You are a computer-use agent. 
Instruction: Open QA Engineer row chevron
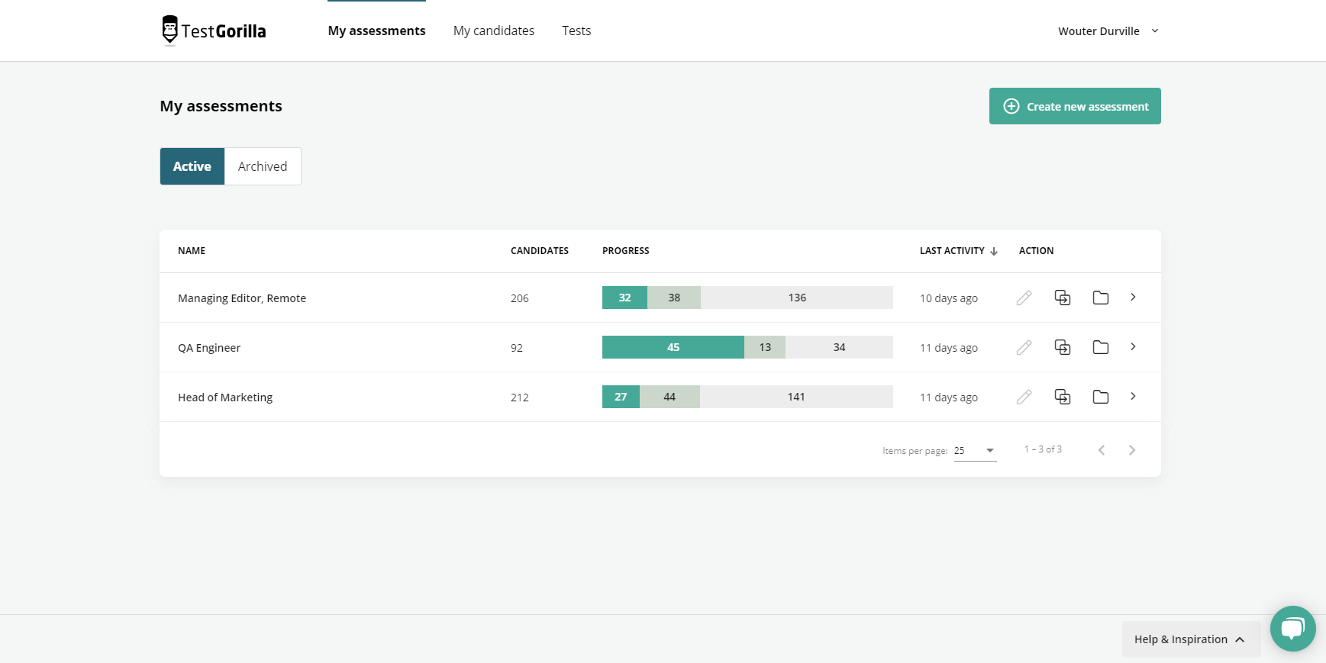coord(1133,346)
